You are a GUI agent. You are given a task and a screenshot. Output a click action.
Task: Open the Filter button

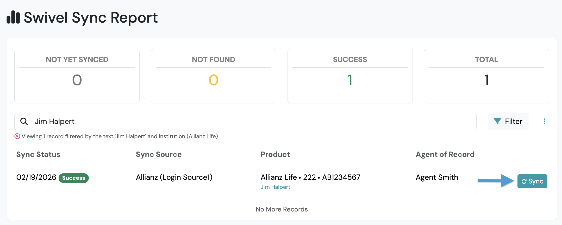click(x=508, y=121)
